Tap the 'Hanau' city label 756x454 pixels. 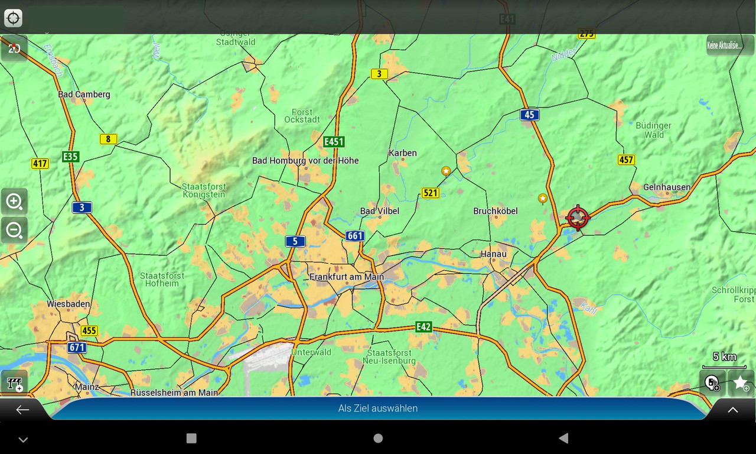[x=493, y=254]
